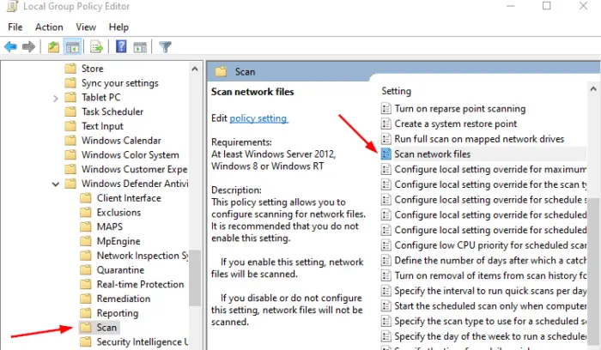Toggle the Show/Hide Console Tree icon
This screenshot has height=350, width=601.
pyautogui.click(x=72, y=46)
